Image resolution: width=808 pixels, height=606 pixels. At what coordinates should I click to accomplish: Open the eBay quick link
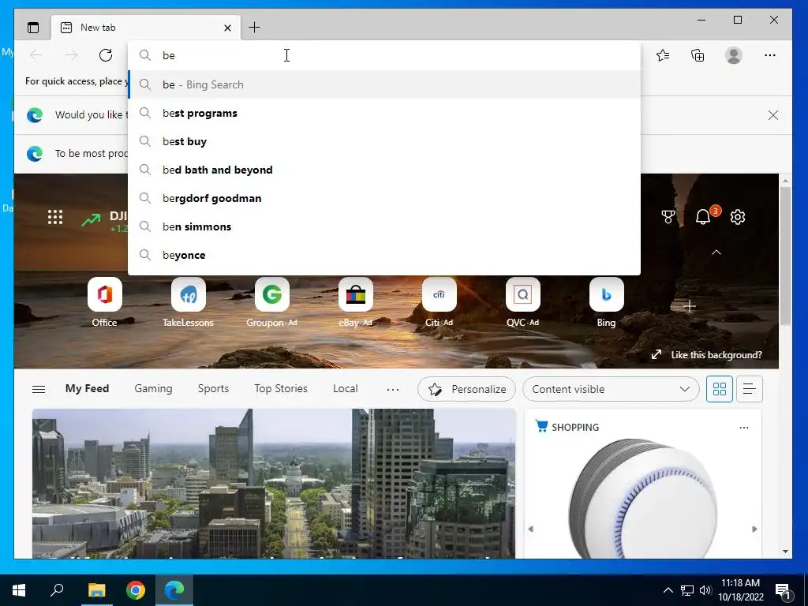[356, 302]
